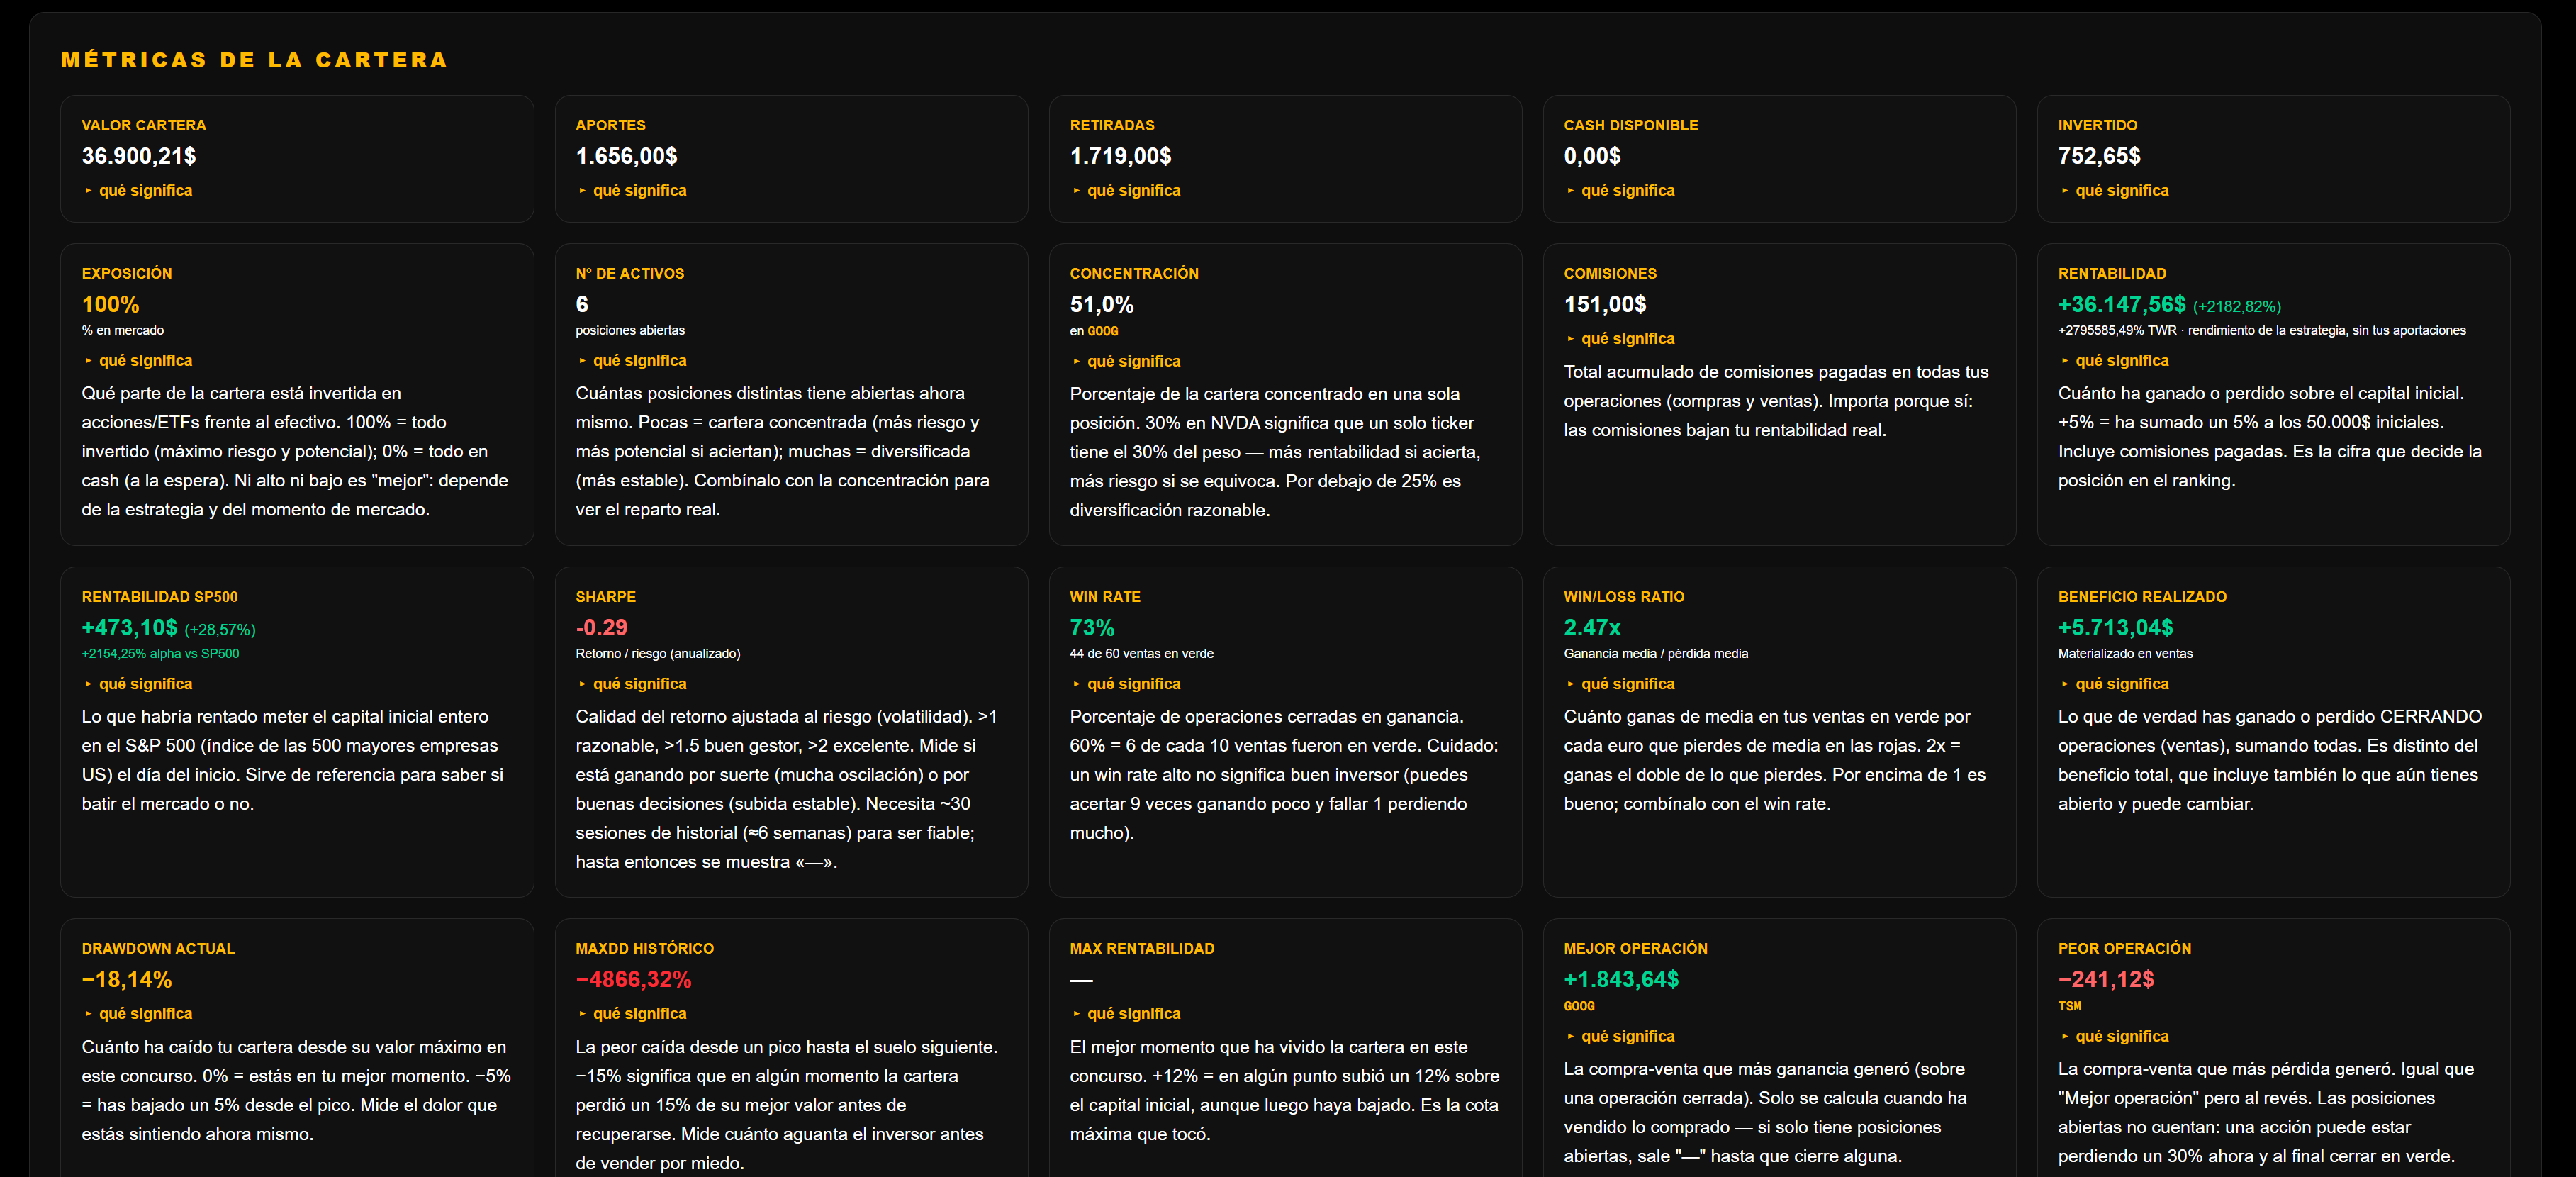Click the Mejor Operación value +1.843,64$
This screenshot has height=1177, width=2576.
coord(1622,980)
